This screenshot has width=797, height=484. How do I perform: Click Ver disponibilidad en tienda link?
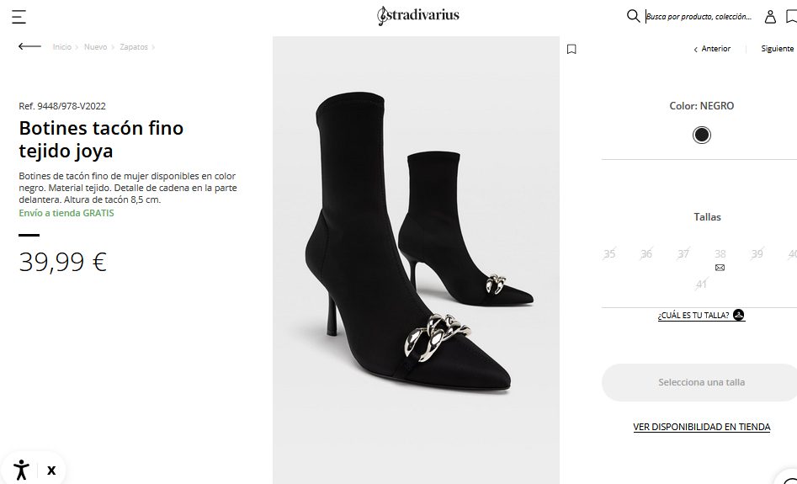coord(701,428)
